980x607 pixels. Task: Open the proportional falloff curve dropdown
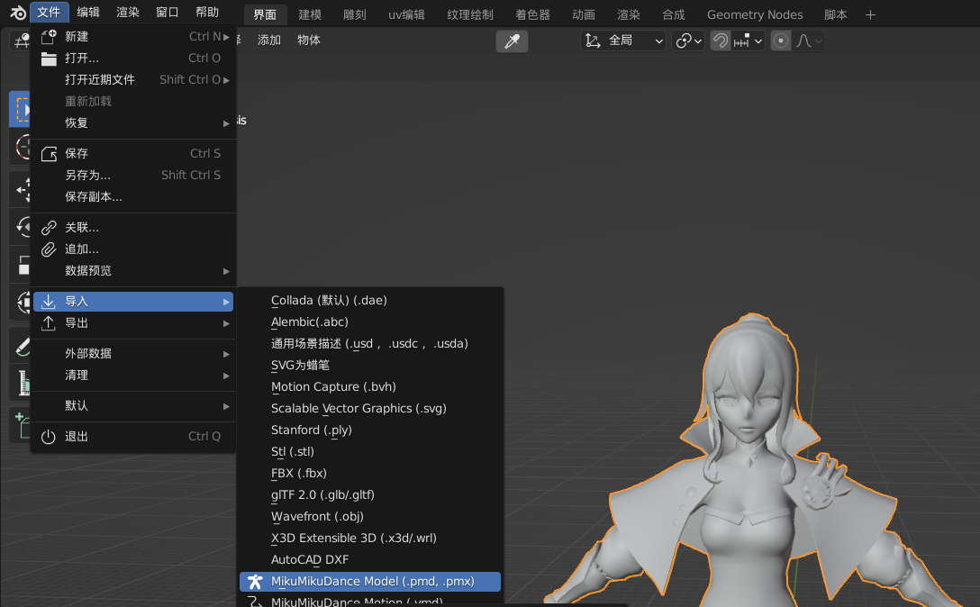(x=809, y=41)
